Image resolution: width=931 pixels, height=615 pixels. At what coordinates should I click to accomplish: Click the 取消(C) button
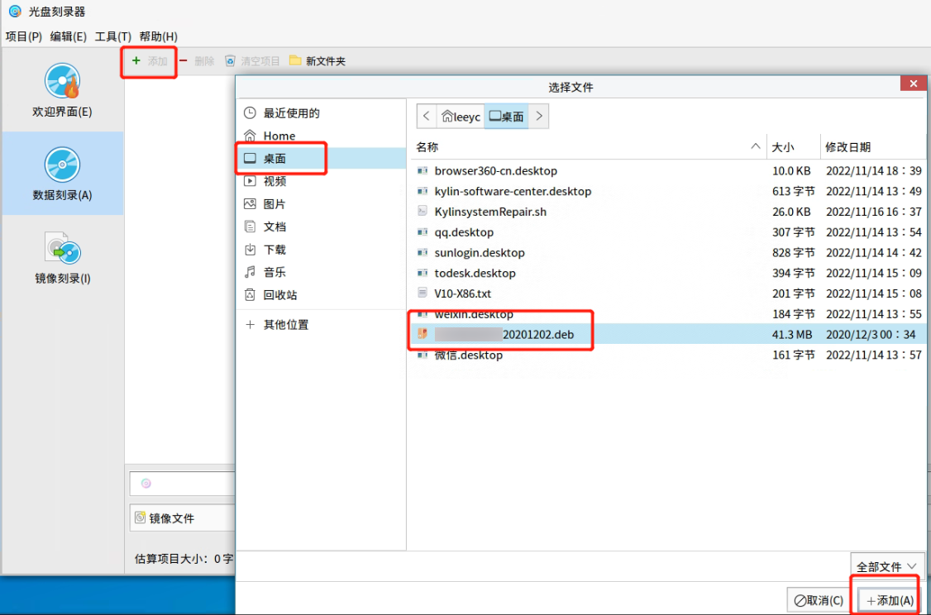point(819,600)
